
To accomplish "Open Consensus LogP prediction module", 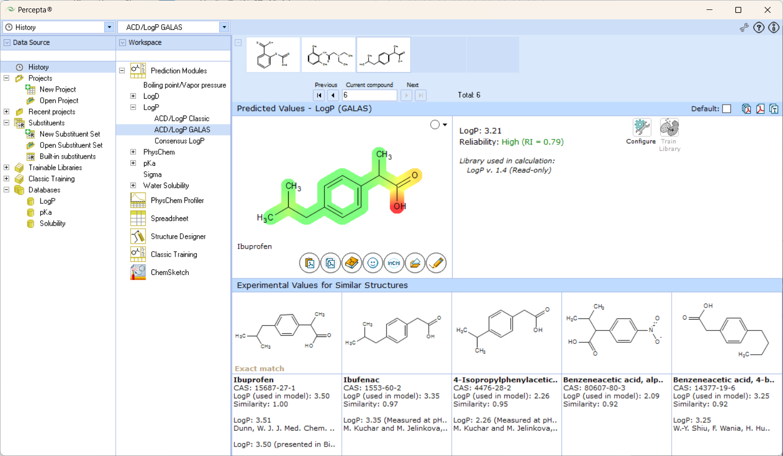I will coord(179,141).
